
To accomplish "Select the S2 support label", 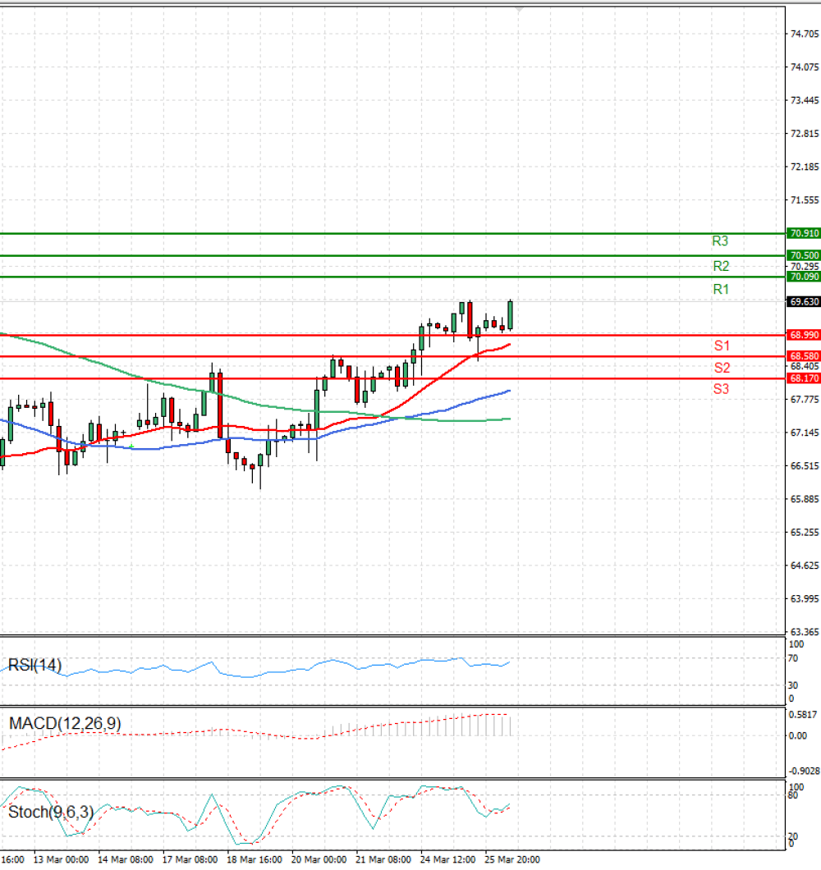I will click(722, 368).
